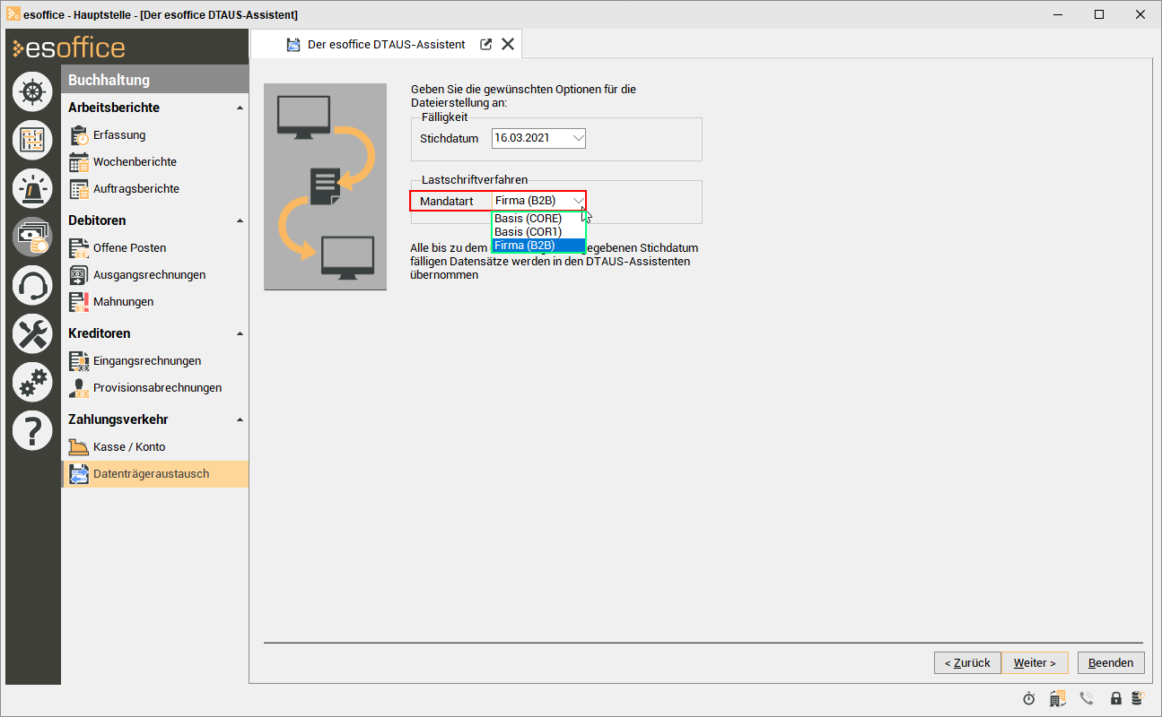This screenshot has height=717, width=1162.
Task: Close the DTAUS-Assistent tab
Action: point(508,44)
